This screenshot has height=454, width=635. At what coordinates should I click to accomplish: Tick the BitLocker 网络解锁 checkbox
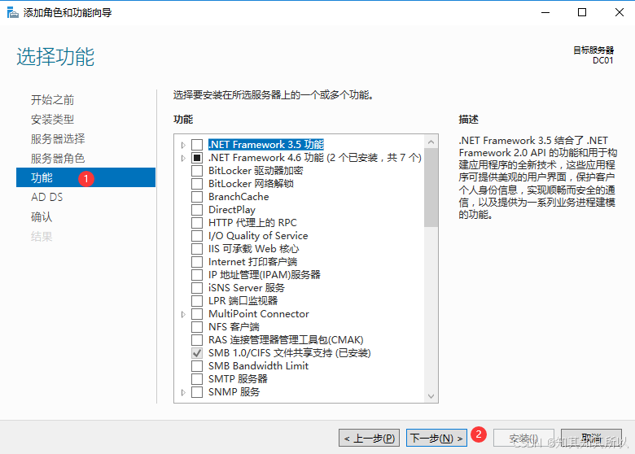[x=197, y=184]
